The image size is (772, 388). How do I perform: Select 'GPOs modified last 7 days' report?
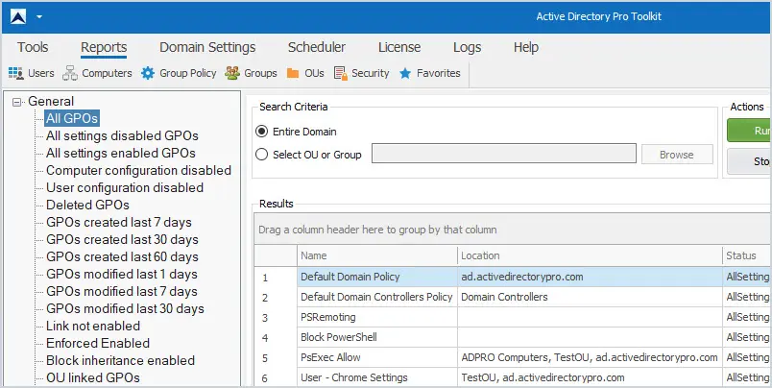[122, 291]
